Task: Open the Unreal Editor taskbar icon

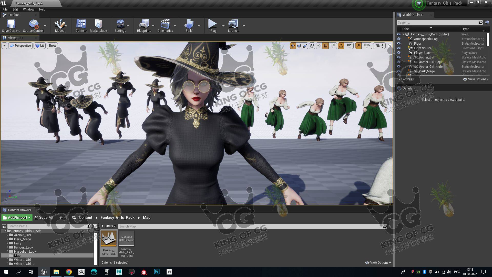Action: pos(44,272)
